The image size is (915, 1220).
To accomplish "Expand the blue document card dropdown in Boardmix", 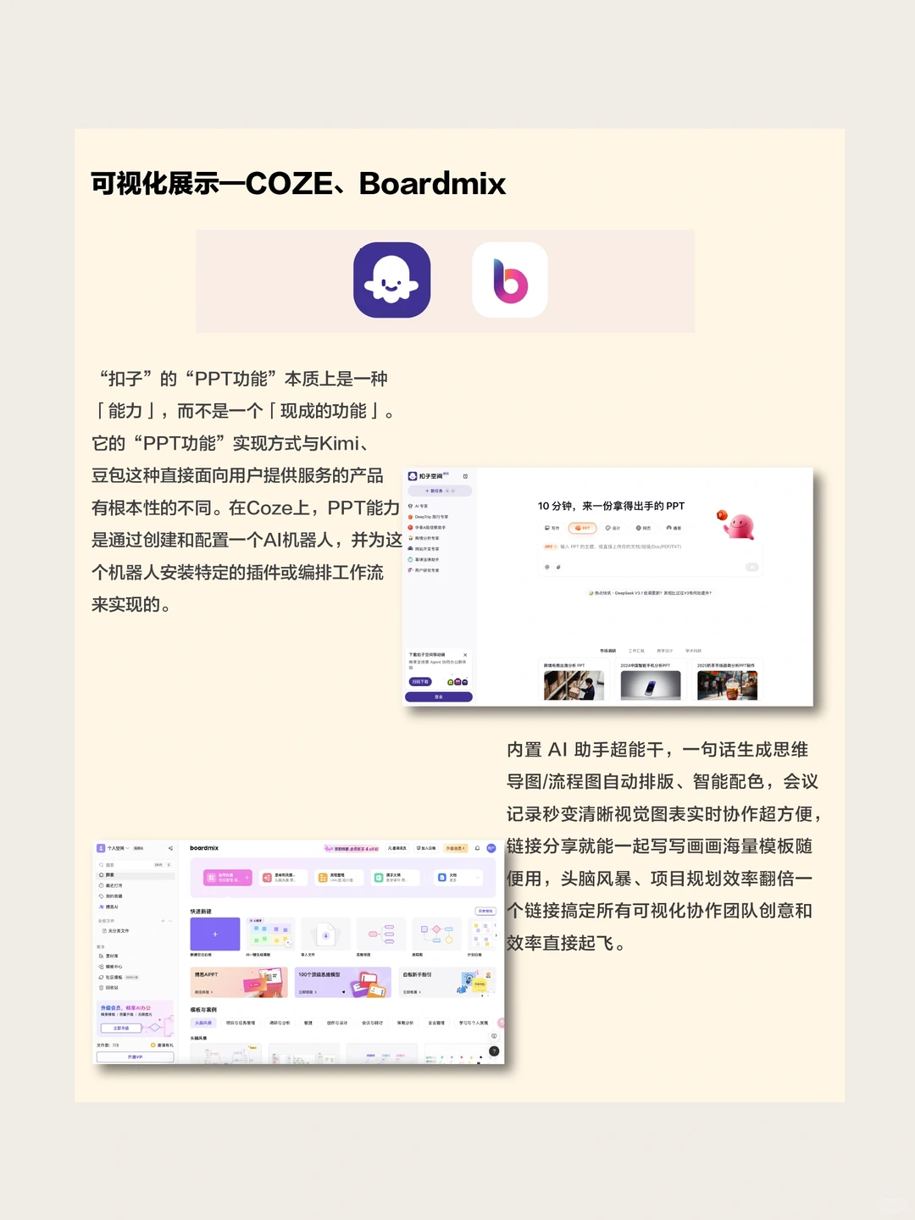I will [x=478, y=878].
